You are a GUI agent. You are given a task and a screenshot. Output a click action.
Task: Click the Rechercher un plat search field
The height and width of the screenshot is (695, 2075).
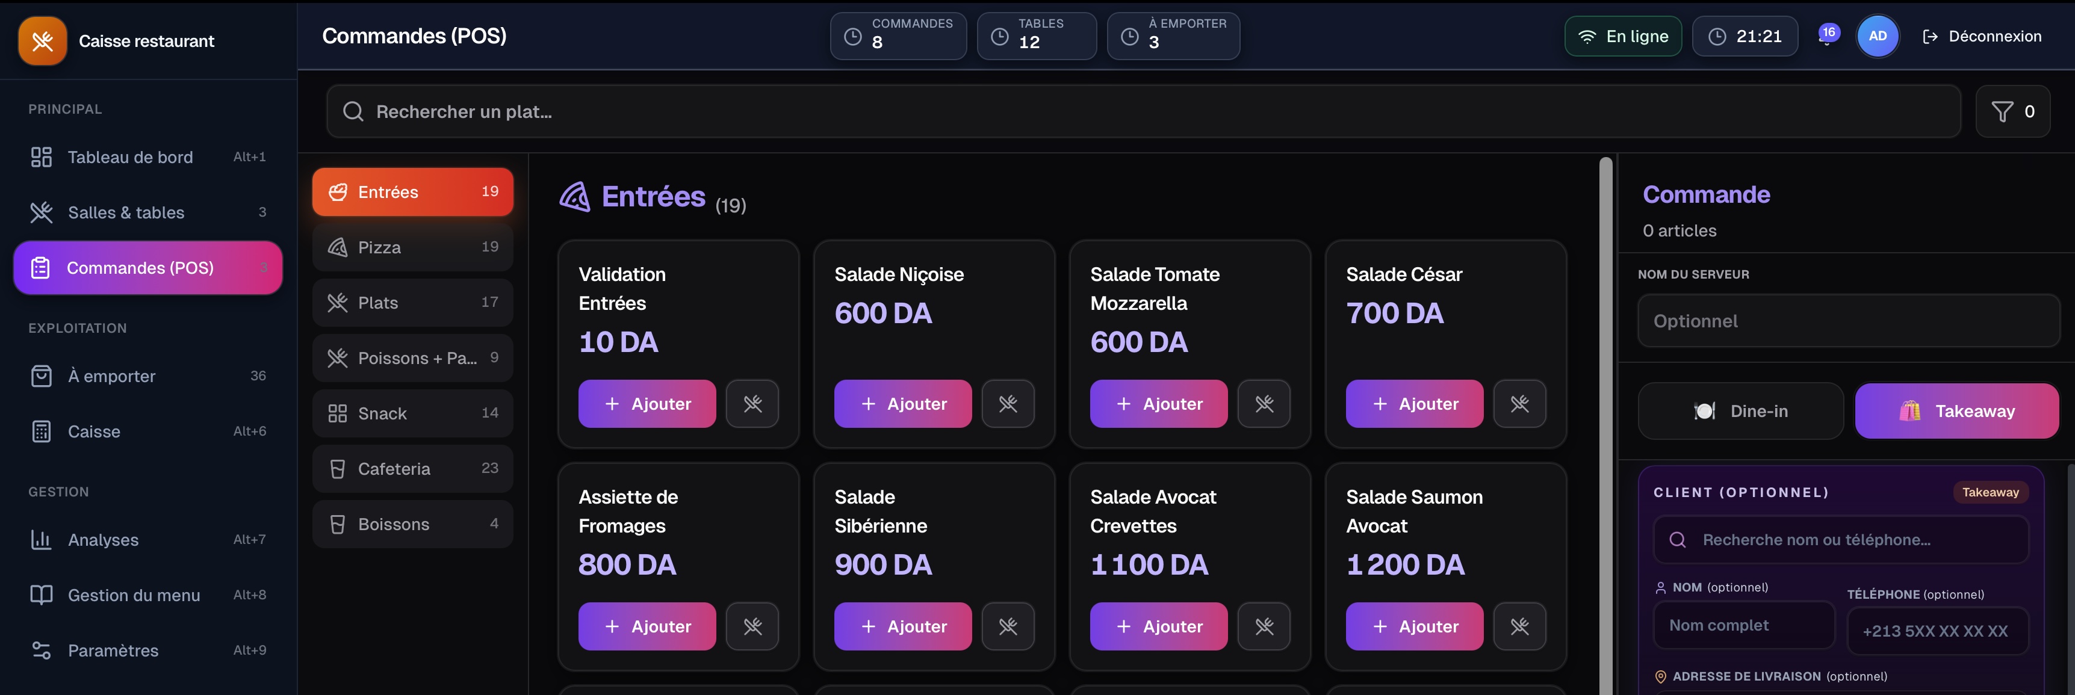(1143, 111)
